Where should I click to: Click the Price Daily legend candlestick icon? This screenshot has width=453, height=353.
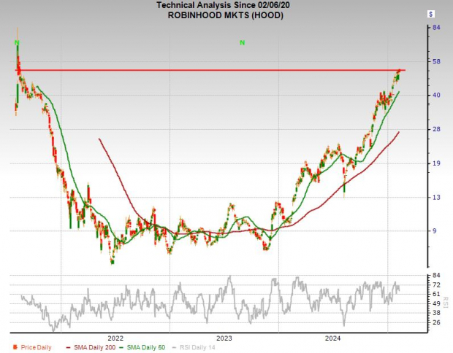point(15,347)
